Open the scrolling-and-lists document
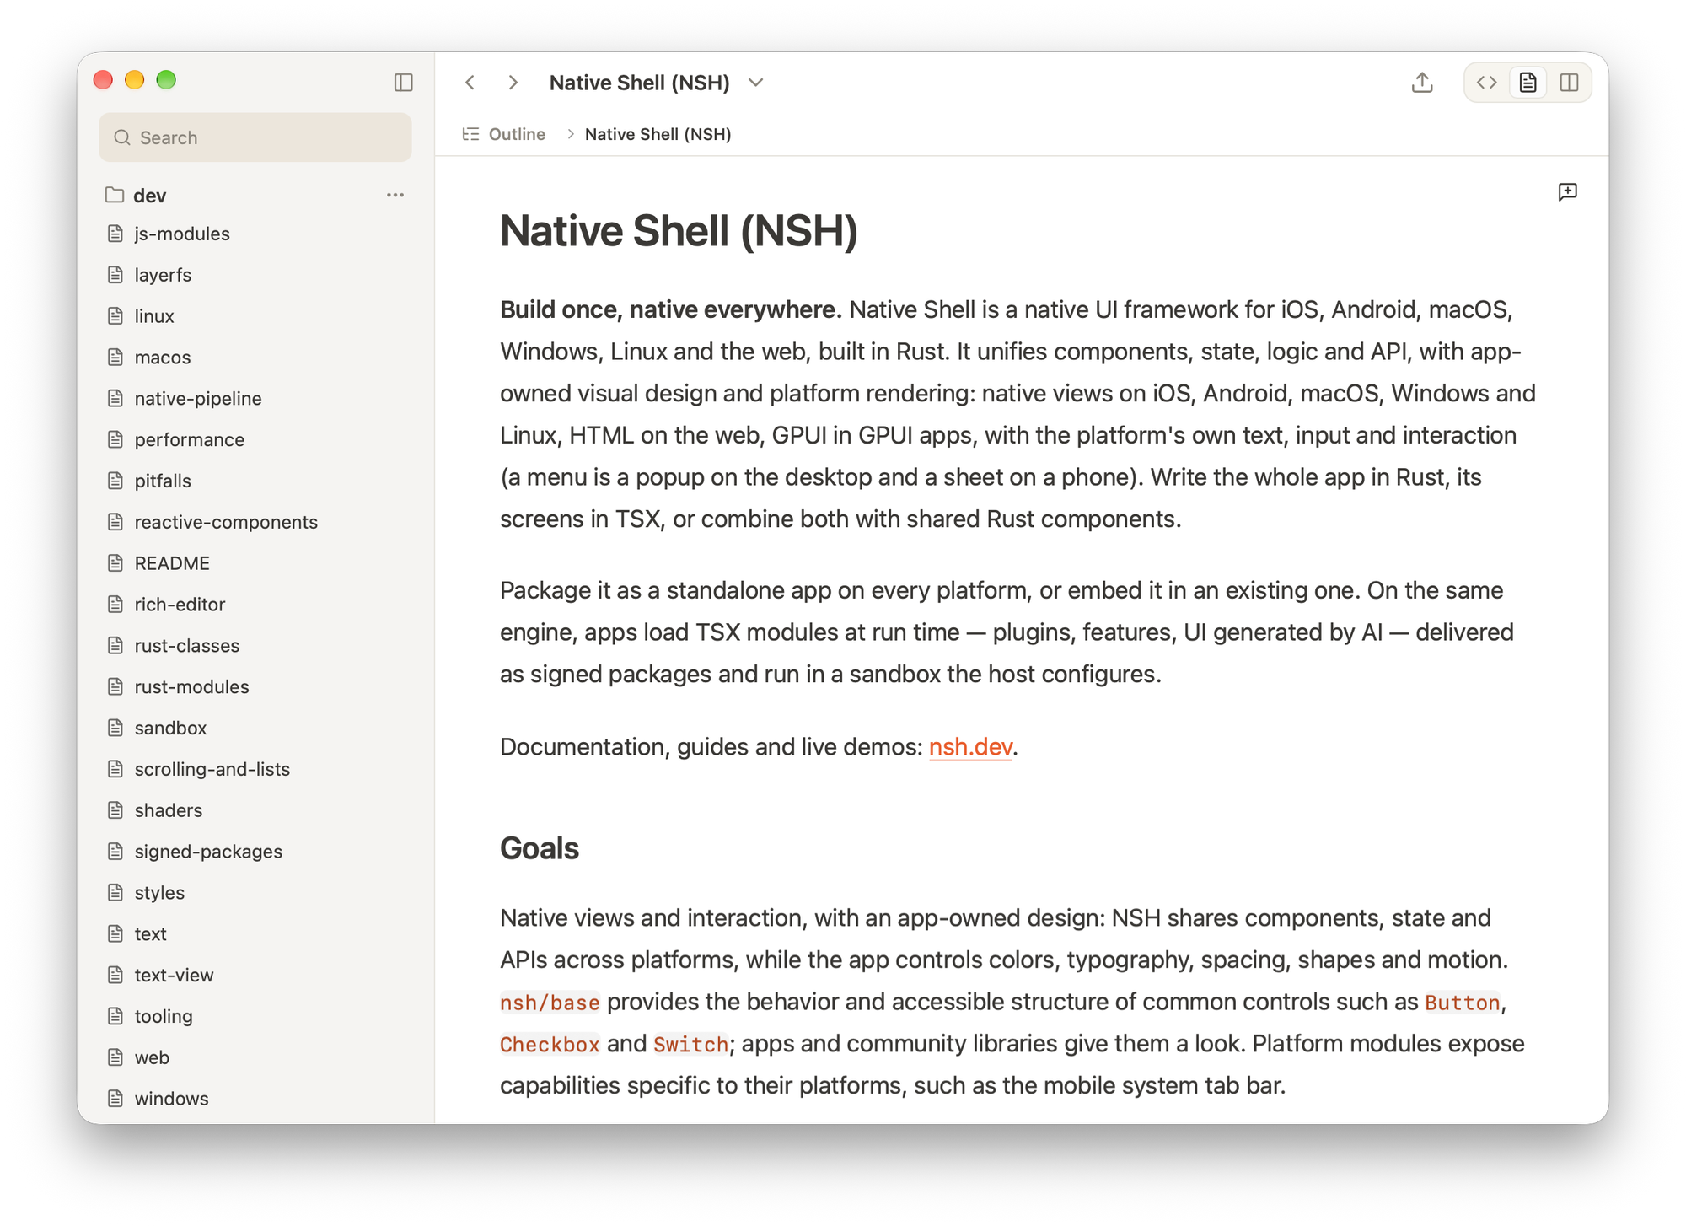The width and height of the screenshot is (1686, 1226). [255, 769]
